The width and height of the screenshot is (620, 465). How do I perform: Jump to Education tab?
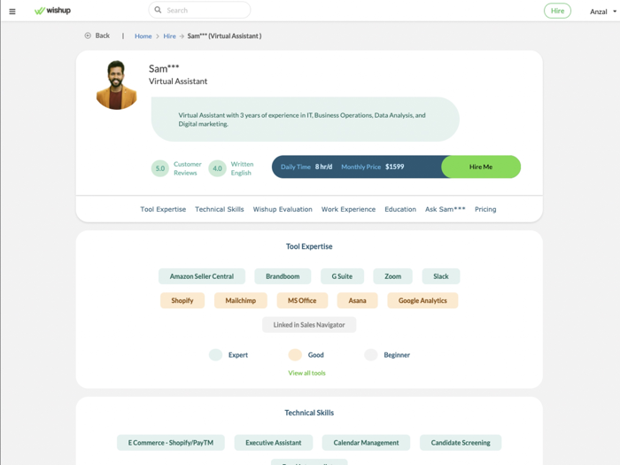pos(400,209)
